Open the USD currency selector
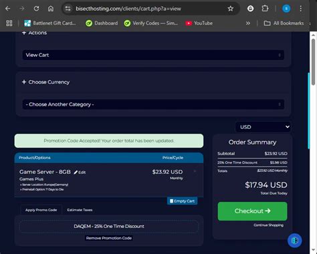The width and height of the screenshot is (317, 254). (263, 127)
